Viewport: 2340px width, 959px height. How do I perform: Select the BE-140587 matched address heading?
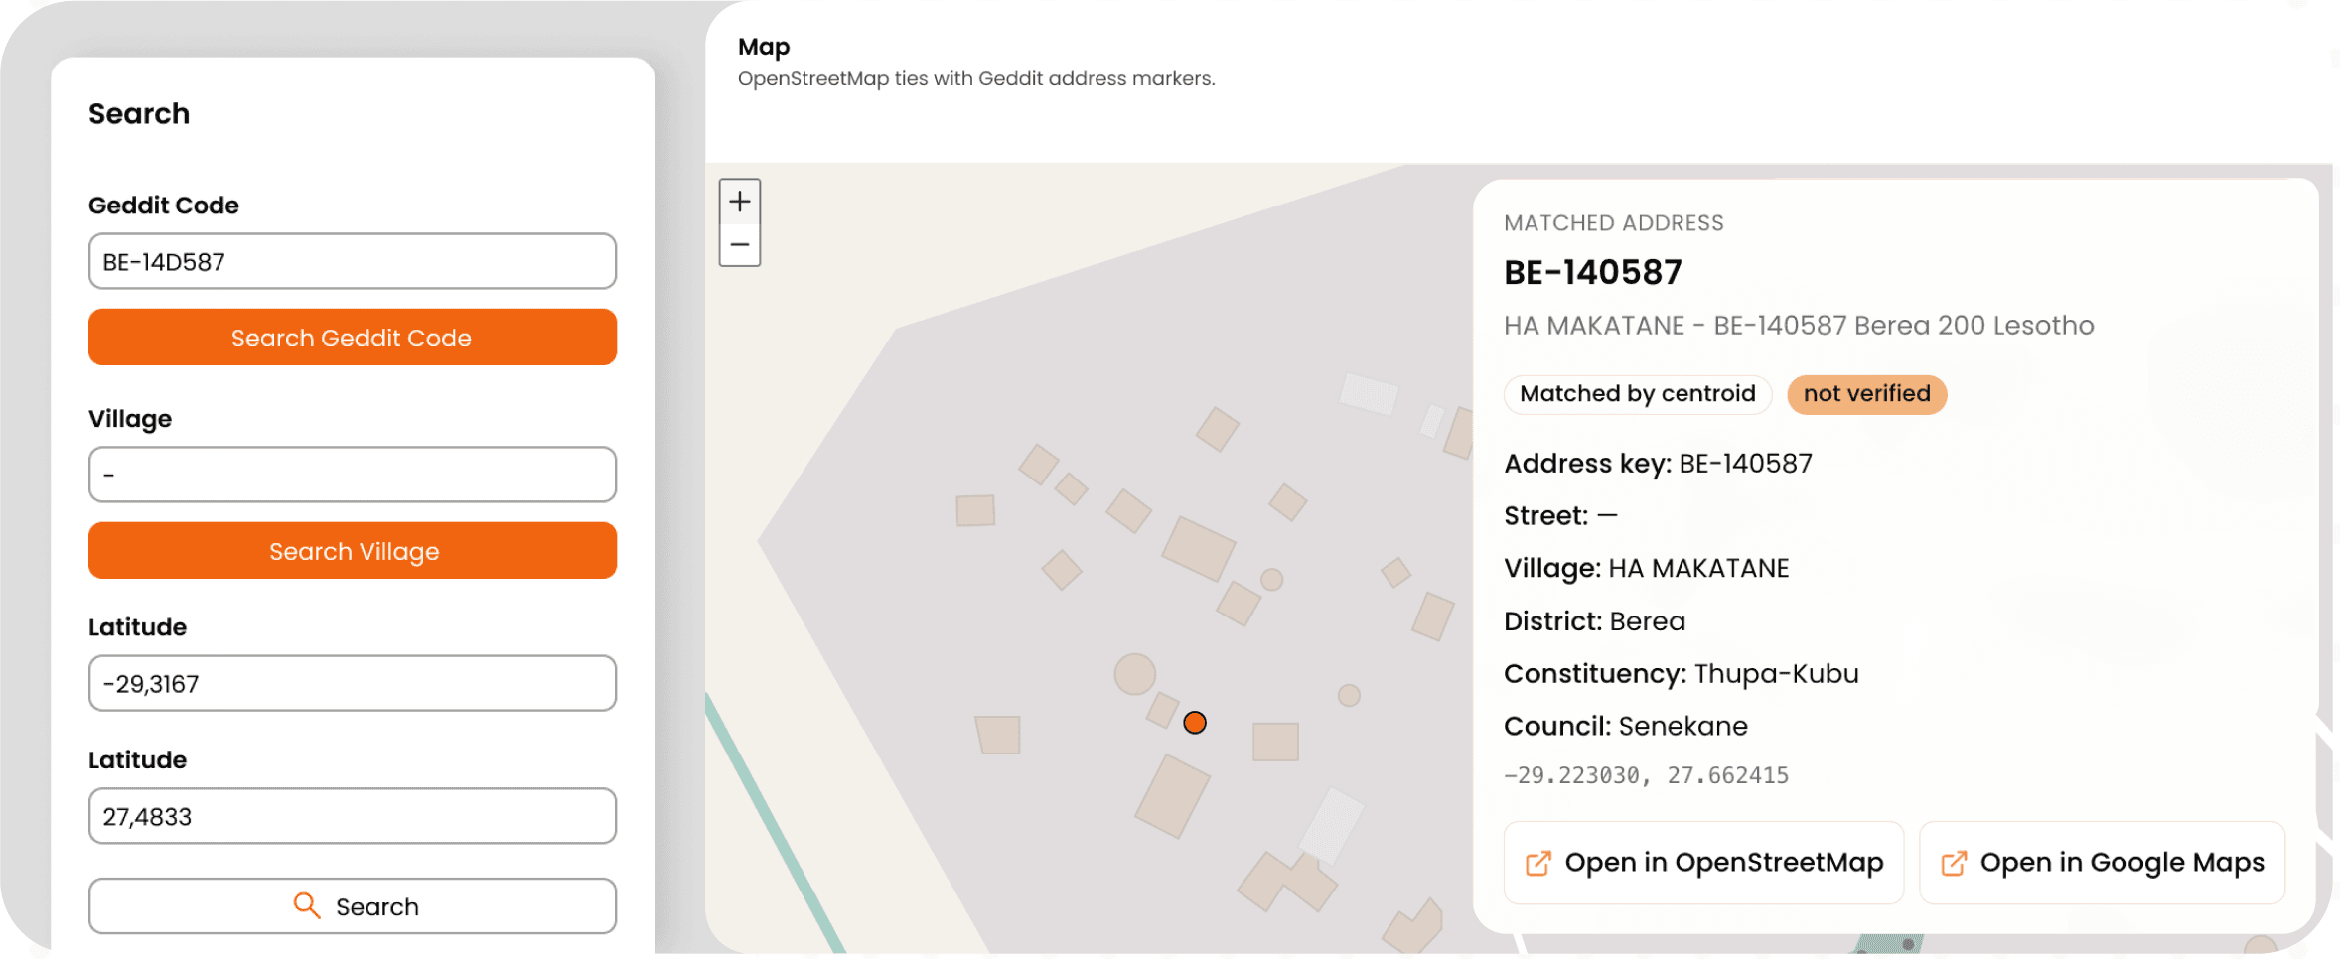[x=1593, y=272]
